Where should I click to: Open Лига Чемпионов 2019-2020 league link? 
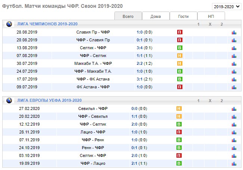pyautogui.click(x=42, y=24)
